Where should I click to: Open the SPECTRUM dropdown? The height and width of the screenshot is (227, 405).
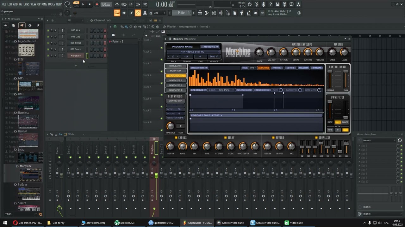click(x=198, y=90)
